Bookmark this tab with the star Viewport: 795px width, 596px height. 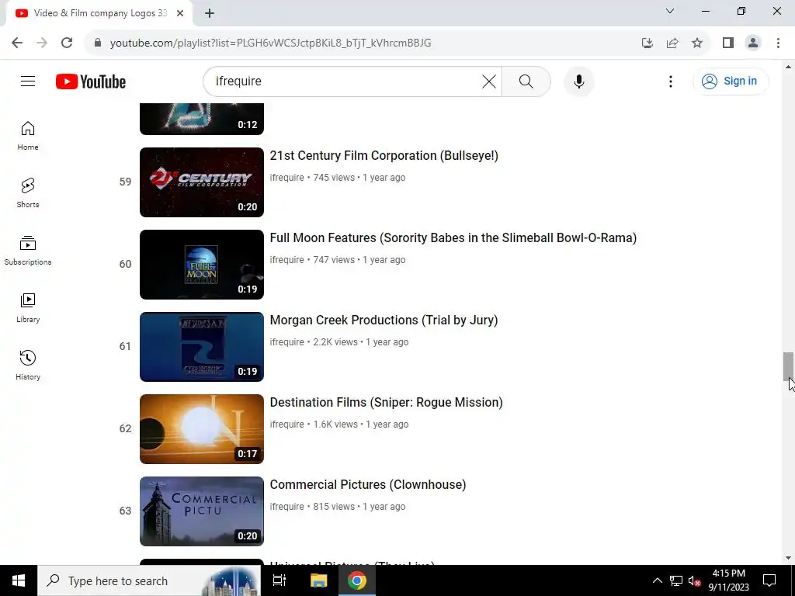pos(697,43)
